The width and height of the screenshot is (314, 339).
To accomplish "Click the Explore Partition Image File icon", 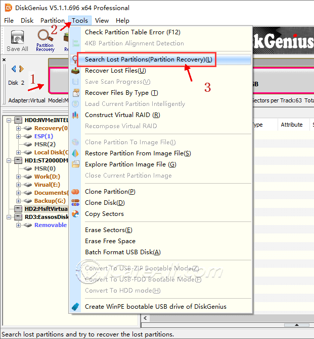I will [x=75, y=164].
